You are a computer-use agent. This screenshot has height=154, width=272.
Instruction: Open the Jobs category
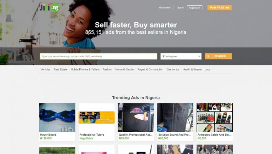point(208,69)
